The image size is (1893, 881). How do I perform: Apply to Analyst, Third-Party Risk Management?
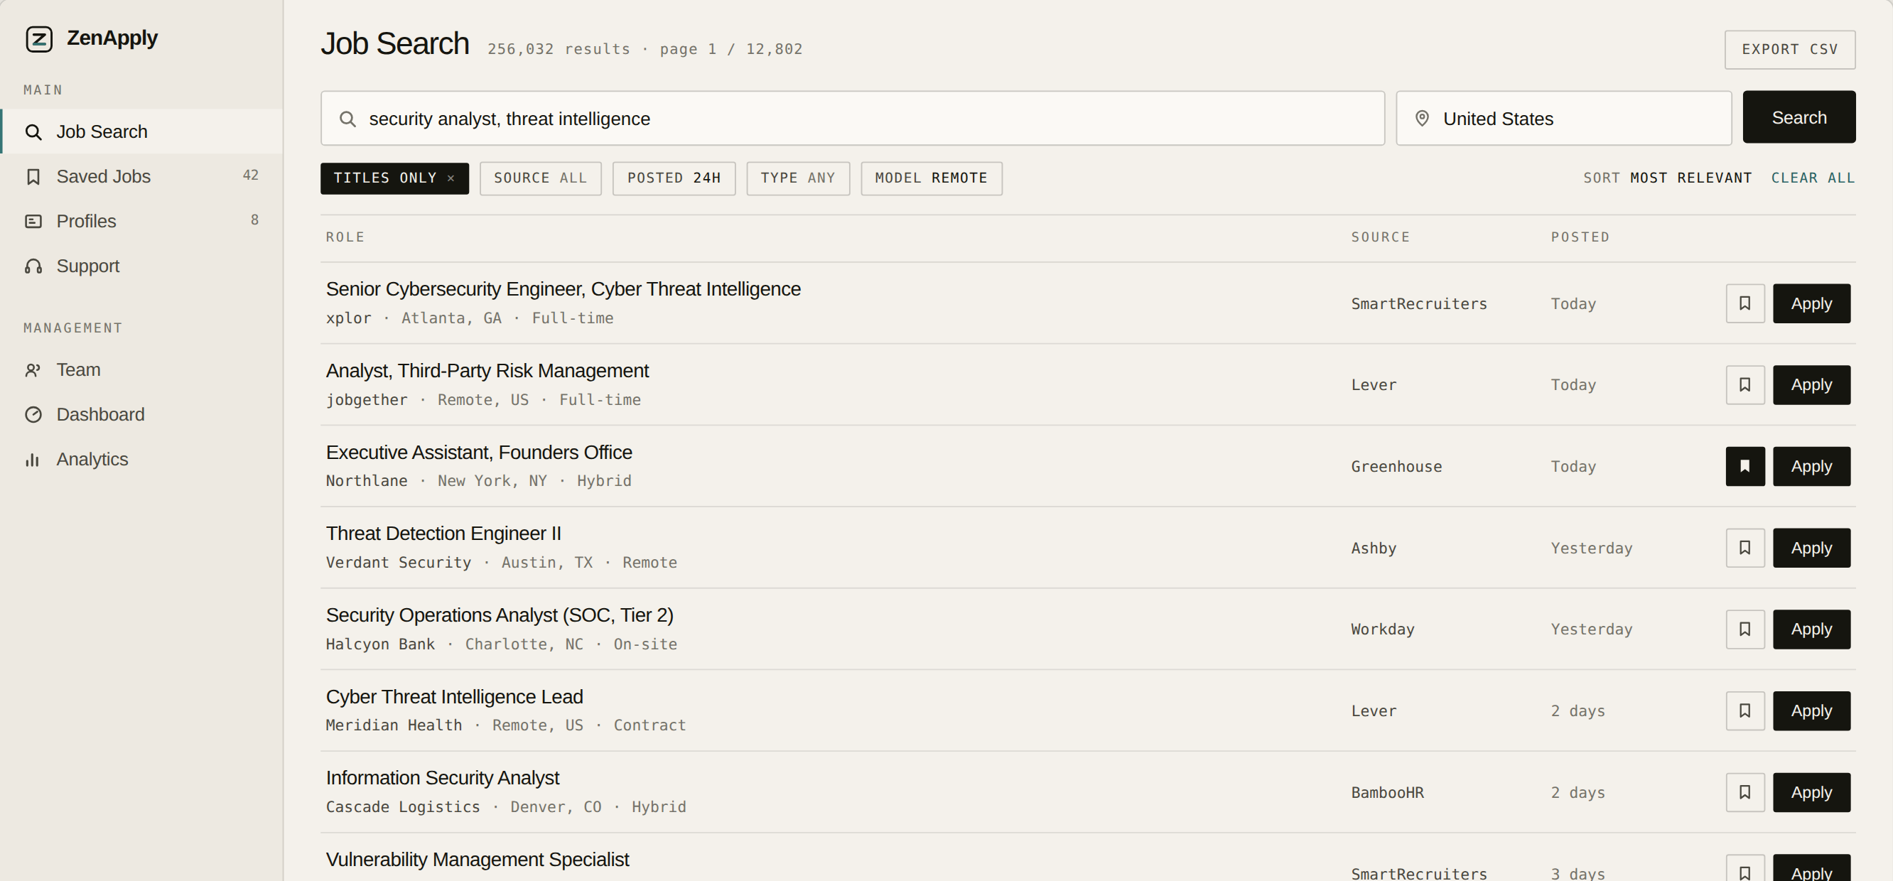pos(1811,385)
